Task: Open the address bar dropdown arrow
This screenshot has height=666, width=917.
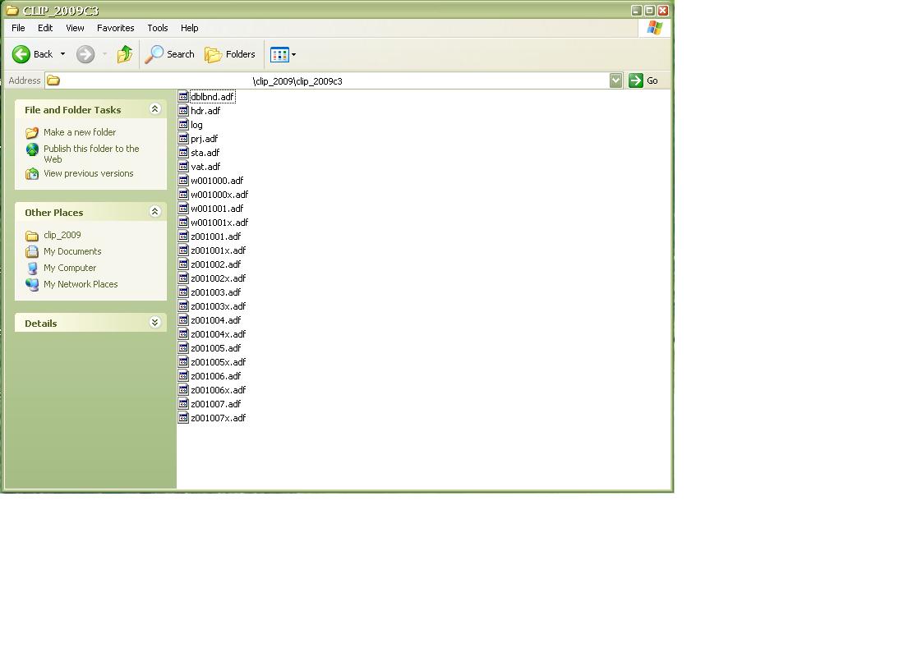Action: pyautogui.click(x=615, y=80)
